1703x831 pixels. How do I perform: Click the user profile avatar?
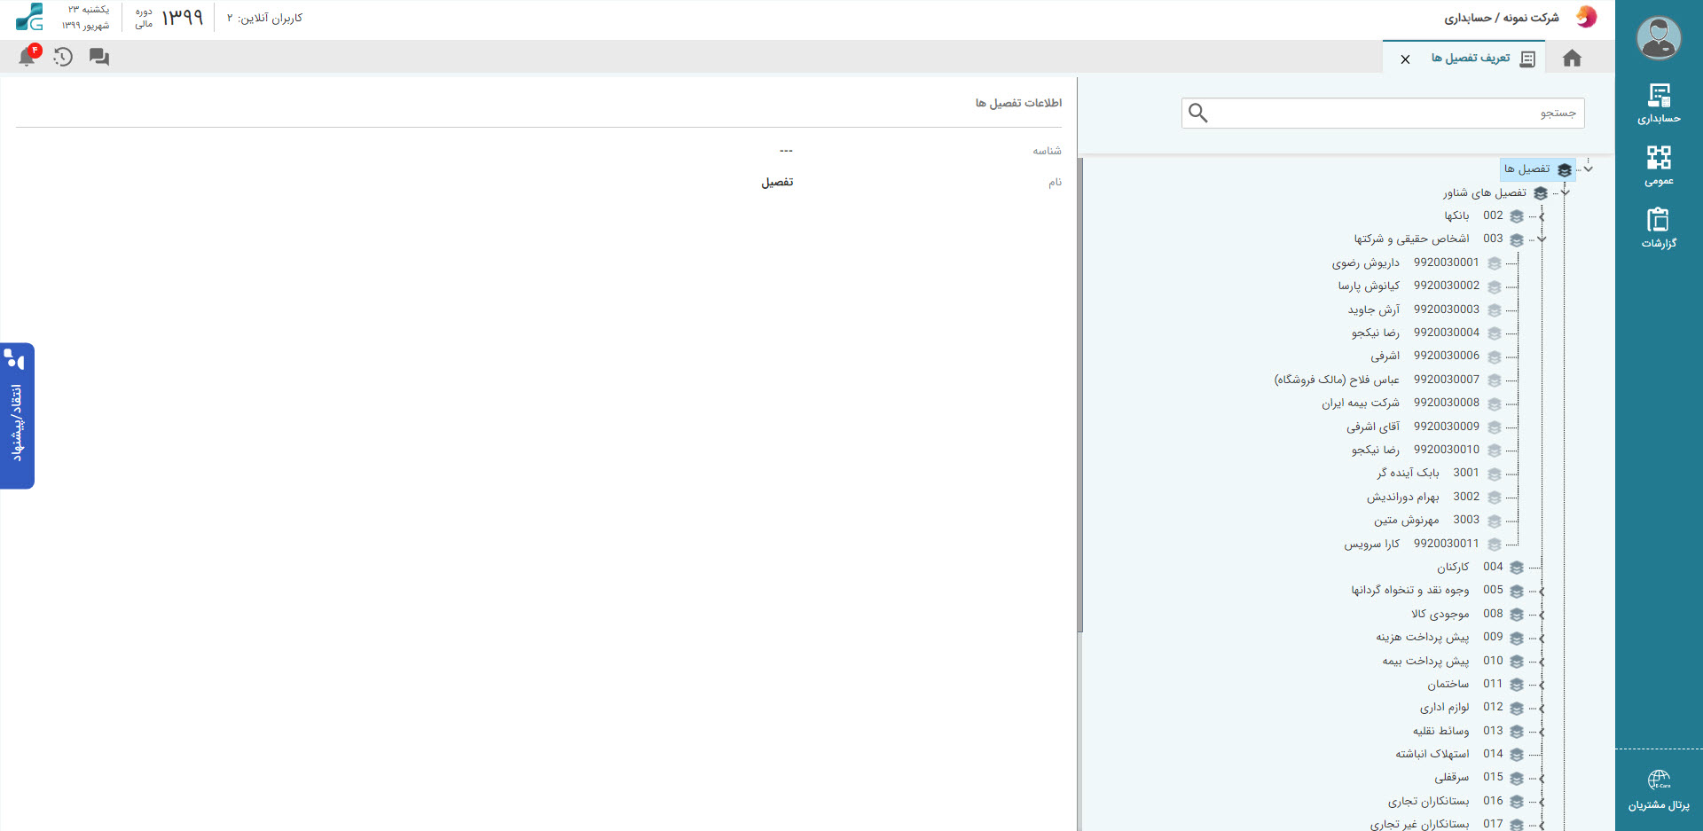click(1659, 38)
